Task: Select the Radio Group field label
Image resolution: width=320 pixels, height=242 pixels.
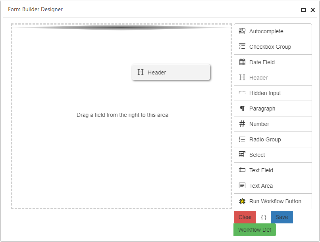Action: (x=265, y=139)
